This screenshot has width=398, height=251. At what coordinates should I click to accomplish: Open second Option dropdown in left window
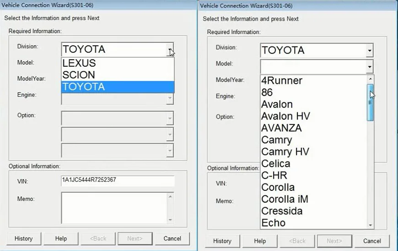click(170, 134)
